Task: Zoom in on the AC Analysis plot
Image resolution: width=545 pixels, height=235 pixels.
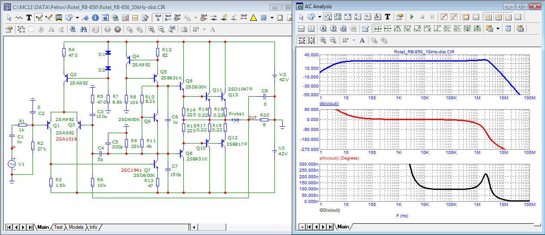Action: pos(323,40)
